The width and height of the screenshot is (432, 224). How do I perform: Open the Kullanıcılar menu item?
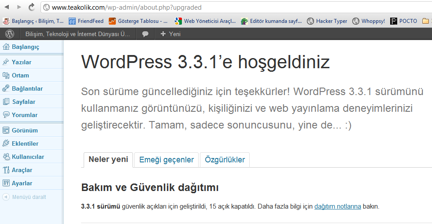tap(28, 157)
